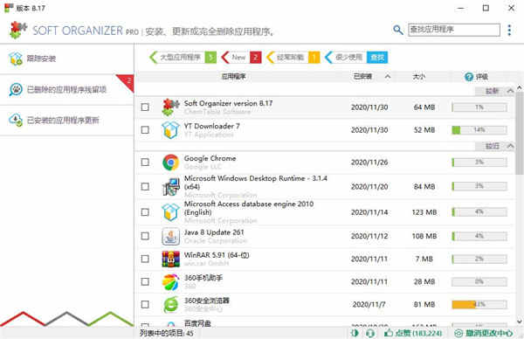Click the YT Downloader 14% rating bar
524x339 pixels.
click(479, 129)
